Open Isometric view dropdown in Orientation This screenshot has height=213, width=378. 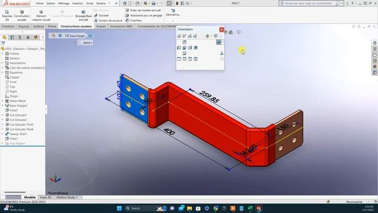(222, 42)
